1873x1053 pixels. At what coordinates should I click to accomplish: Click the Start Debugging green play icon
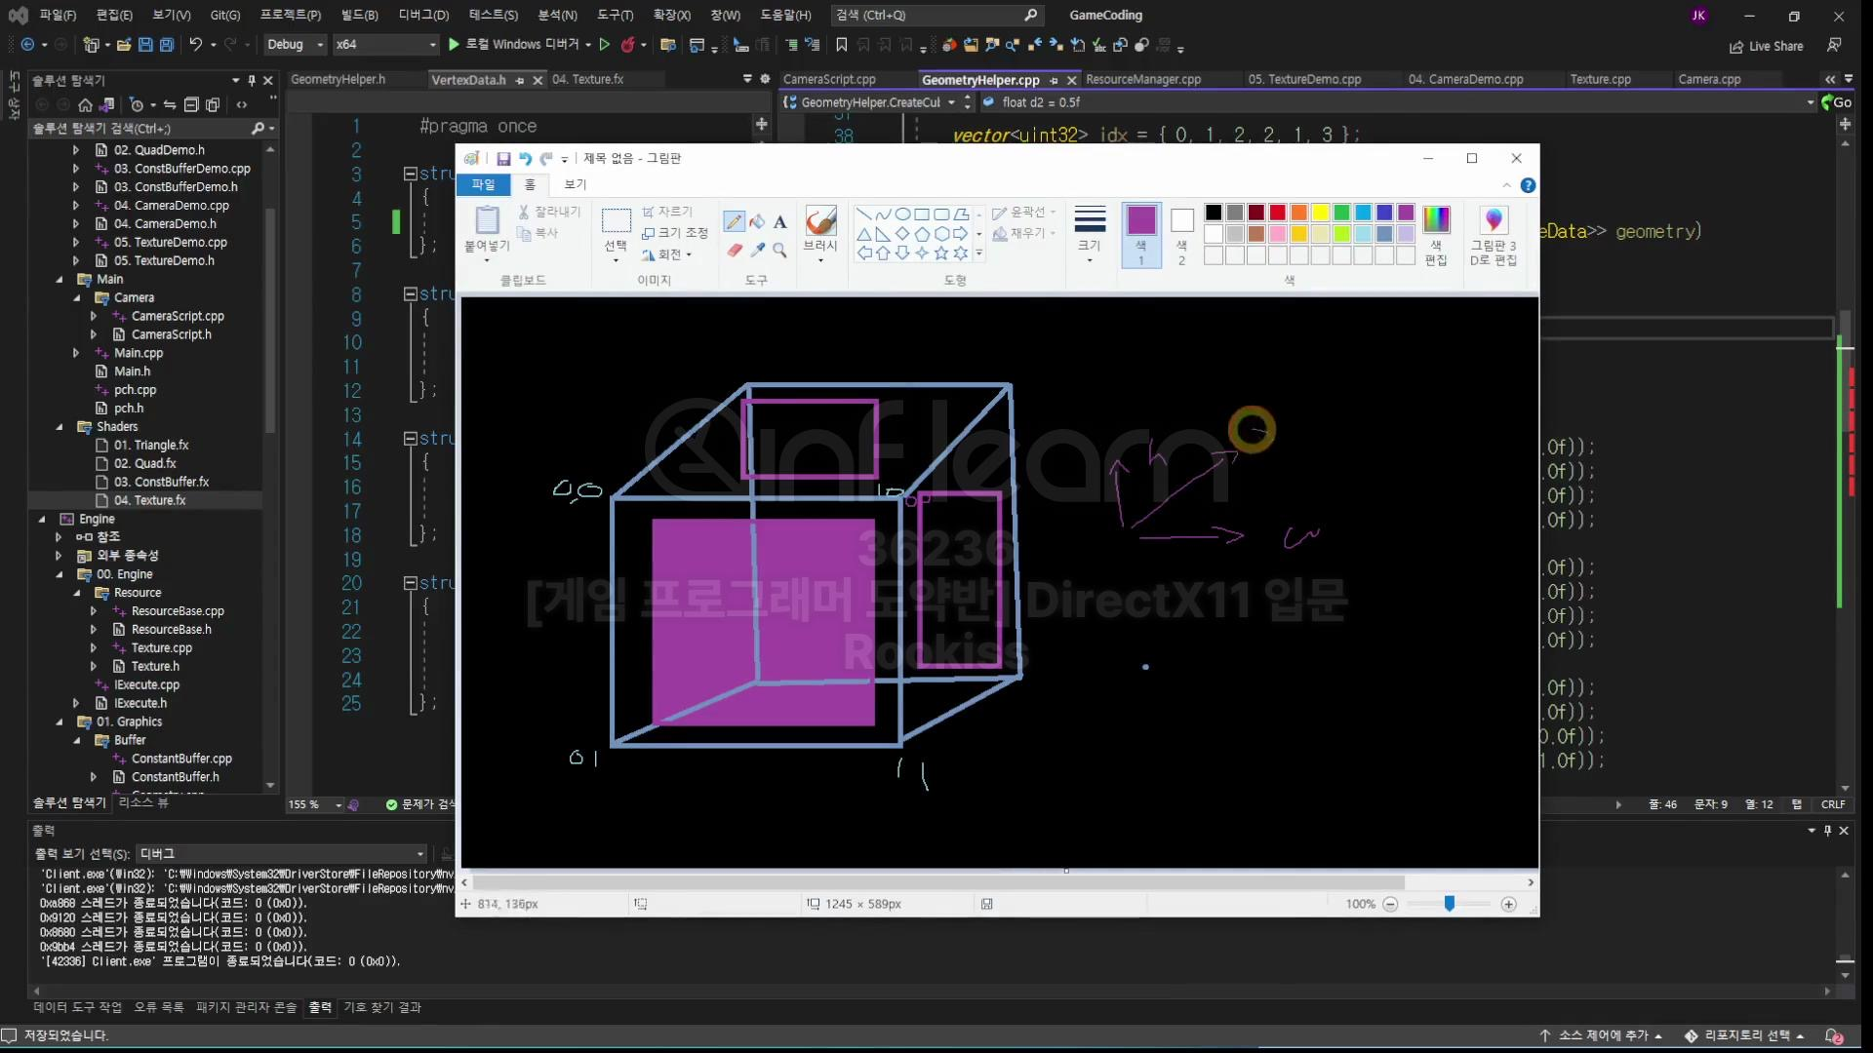click(454, 45)
